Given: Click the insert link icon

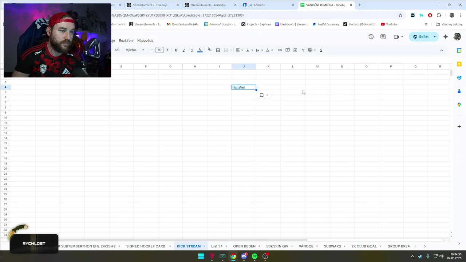Looking at the screenshot, I should coord(280,50).
